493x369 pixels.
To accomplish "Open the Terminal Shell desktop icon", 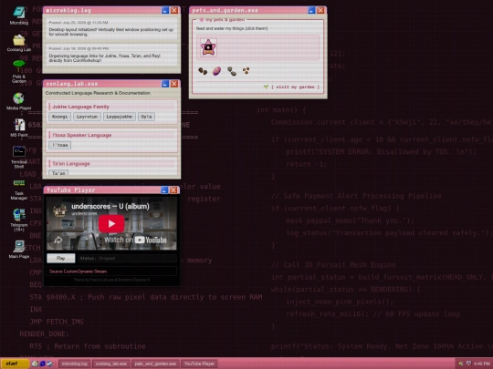I will point(19,157).
